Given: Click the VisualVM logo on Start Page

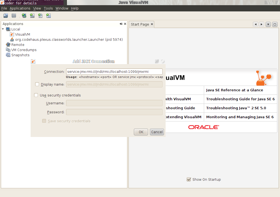Looking at the screenshot, I should click(263, 78).
